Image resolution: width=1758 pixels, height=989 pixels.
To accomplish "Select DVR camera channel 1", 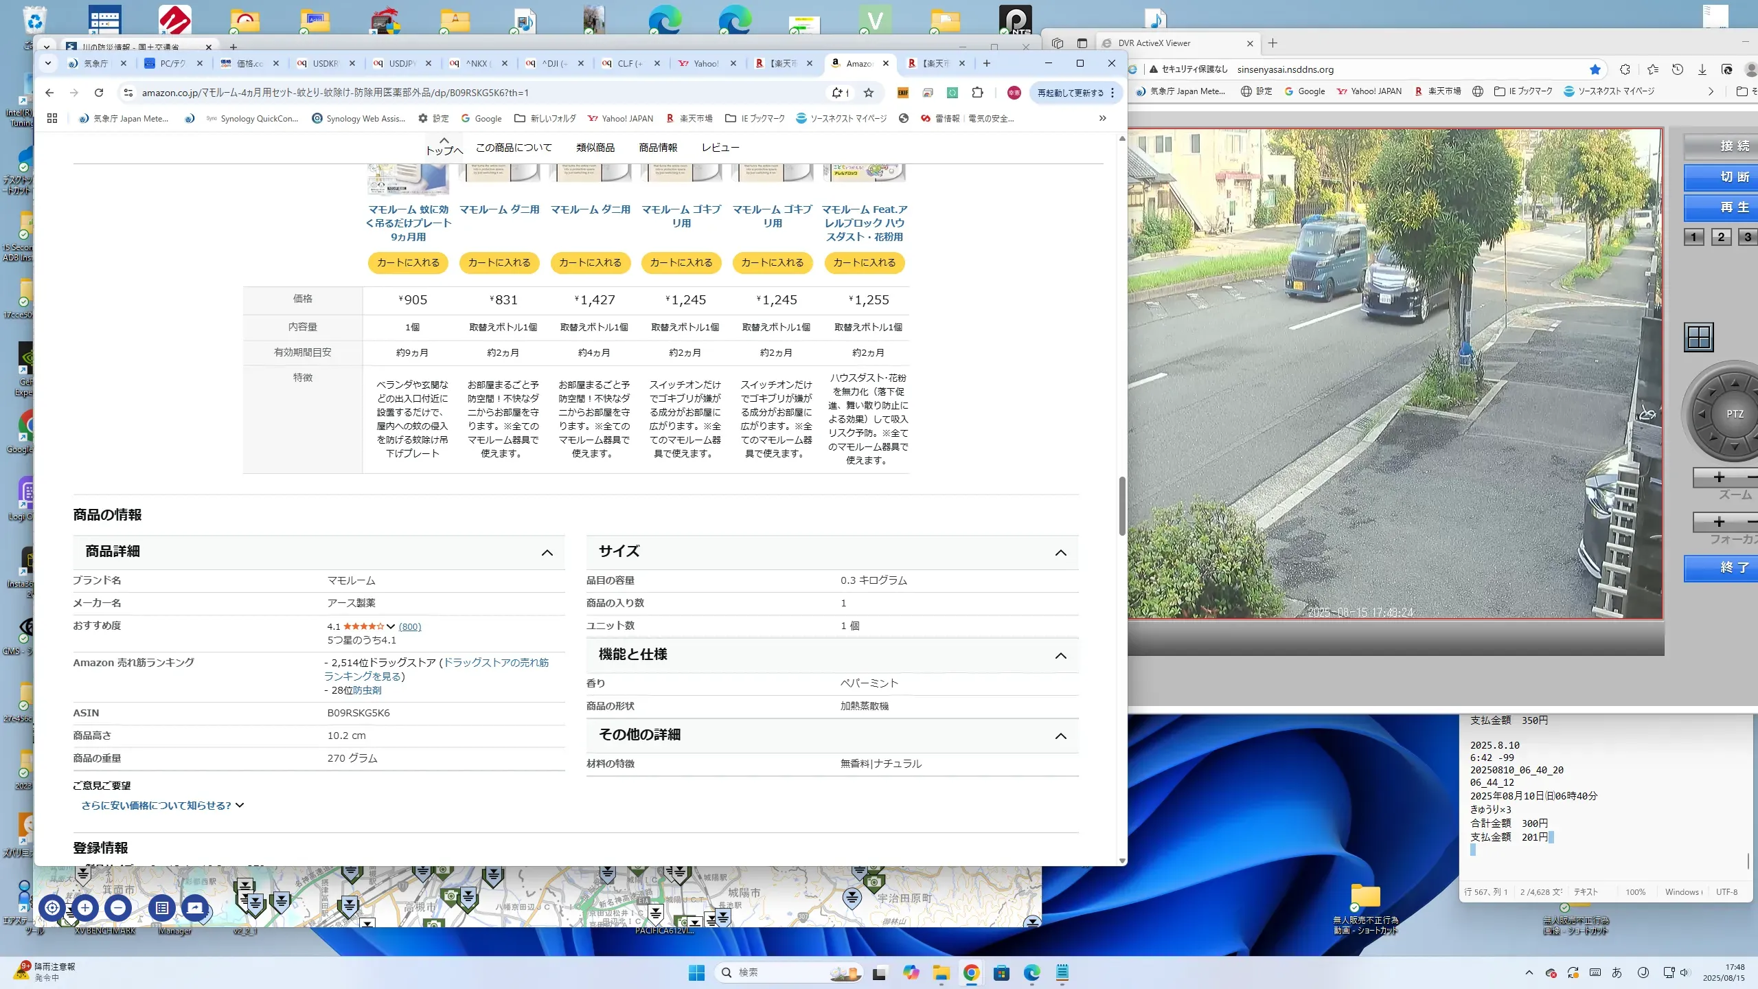I will [x=1693, y=237].
